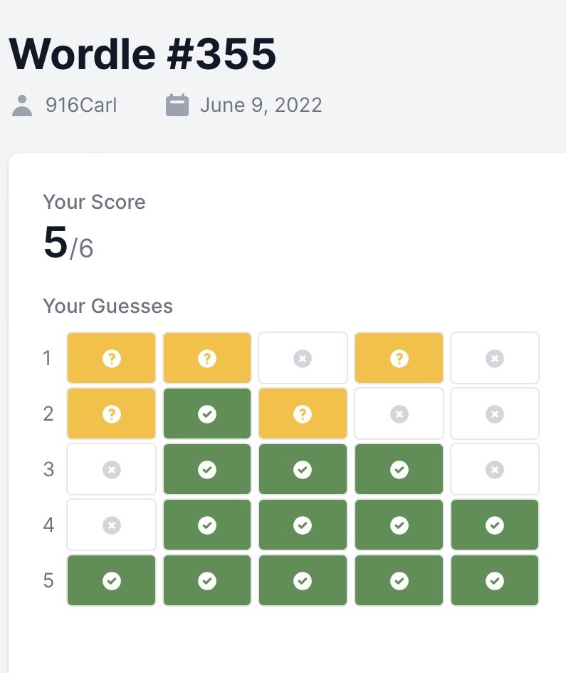
Task: Click the June 9, 2022 date text
Action: (x=261, y=106)
